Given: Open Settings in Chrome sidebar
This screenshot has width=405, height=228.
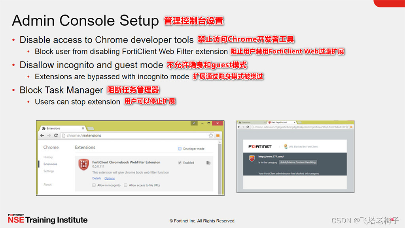Looking at the screenshot, I should (x=49, y=171).
